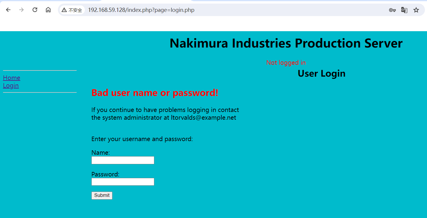
Task: Click the Enter your username and password text
Action: pos(142,139)
